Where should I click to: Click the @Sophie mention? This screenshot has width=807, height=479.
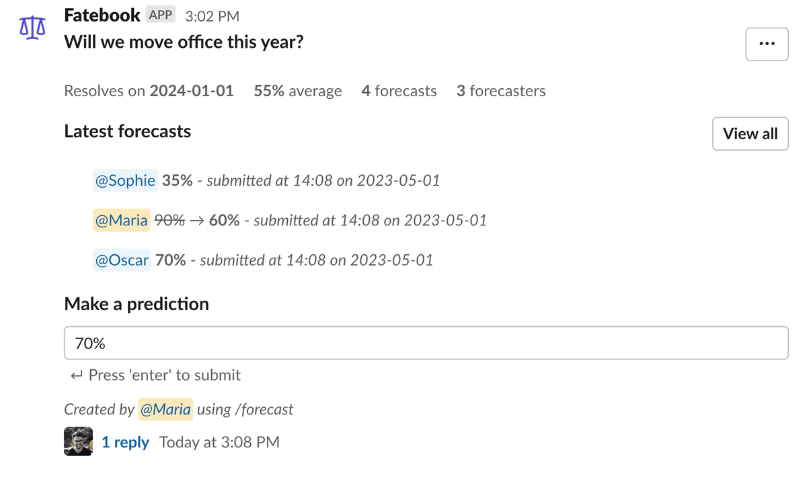tap(125, 180)
